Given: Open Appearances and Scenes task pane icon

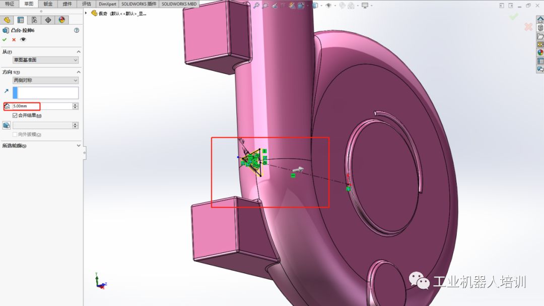Looking at the screenshot, I should point(540,52).
